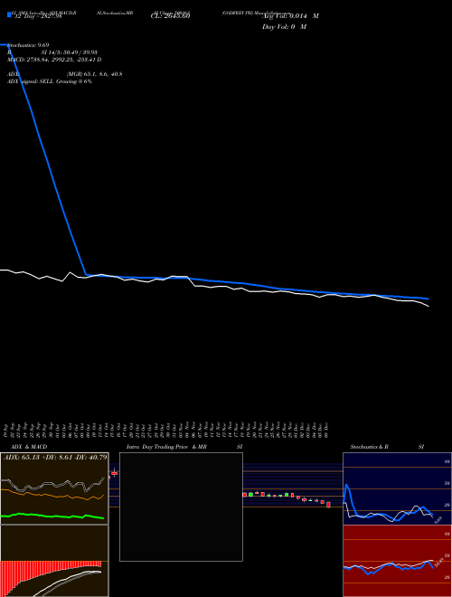Click the last red candlestick in mini chart
452x597 pixels.
pyautogui.click(x=328, y=505)
